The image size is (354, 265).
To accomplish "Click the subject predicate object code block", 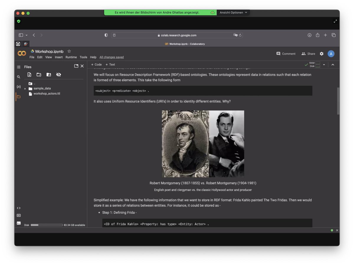I will (x=203, y=91).
